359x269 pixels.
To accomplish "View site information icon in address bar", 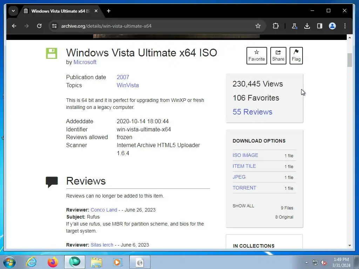I will coord(54,26).
